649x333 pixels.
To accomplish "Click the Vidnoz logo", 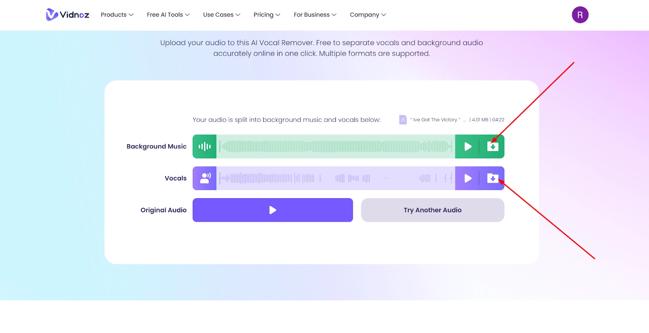I will coord(67,15).
